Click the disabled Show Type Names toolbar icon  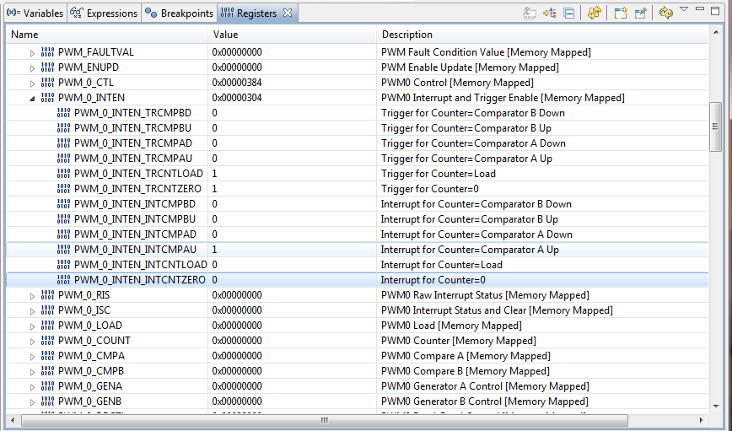530,13
